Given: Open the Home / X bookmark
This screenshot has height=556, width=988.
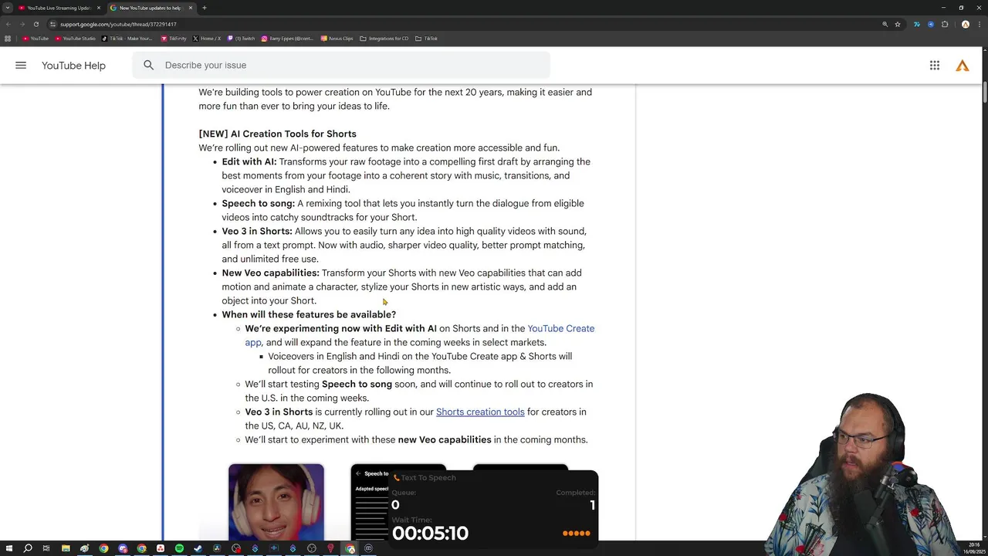Looking at the screenshot, I should click(x=206, y=39).
